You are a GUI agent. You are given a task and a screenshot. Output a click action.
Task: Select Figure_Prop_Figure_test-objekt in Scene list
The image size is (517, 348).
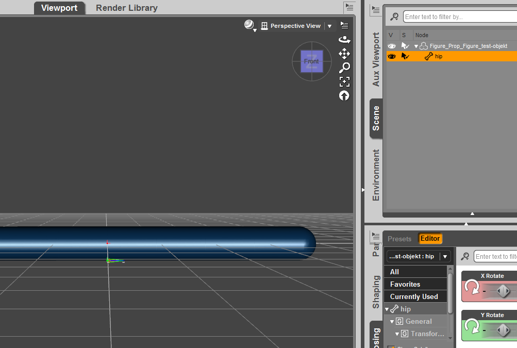tap(468, 46)
